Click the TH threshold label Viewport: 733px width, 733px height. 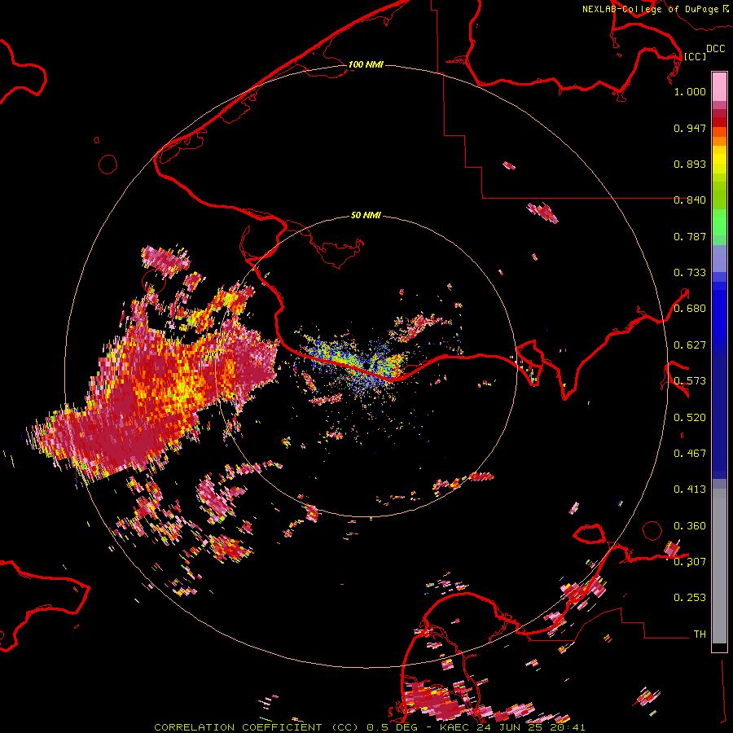pyautogui.click(x=700, y=634)
